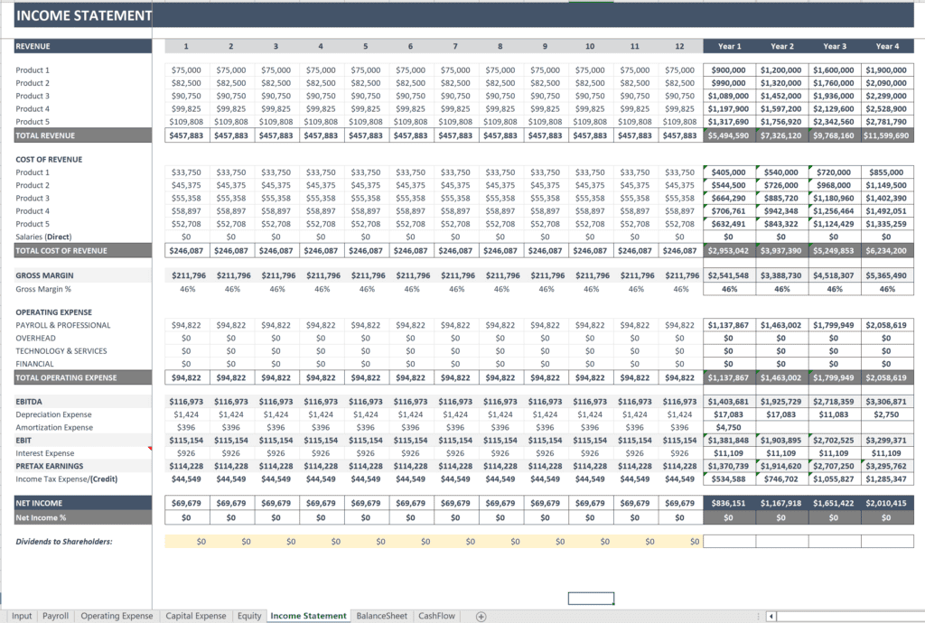Select the TOTAL OPERATING EXPENSE label

tap(83, 377)
